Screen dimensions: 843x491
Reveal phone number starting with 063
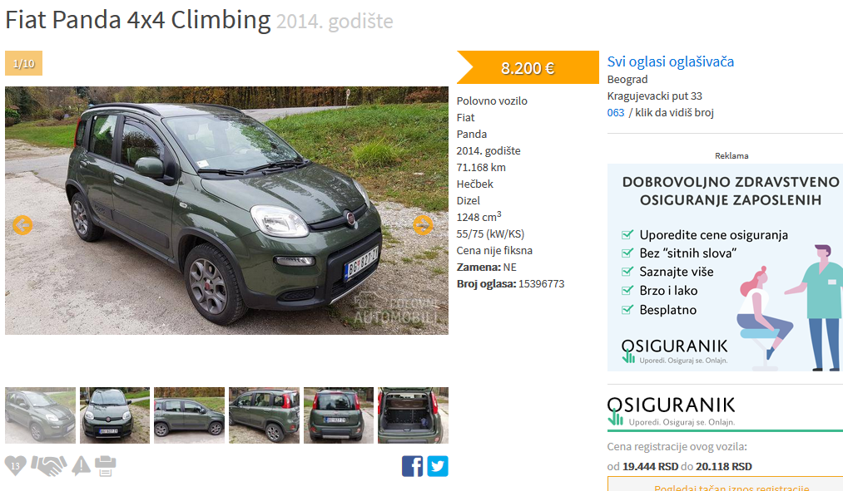click(660, 113)
